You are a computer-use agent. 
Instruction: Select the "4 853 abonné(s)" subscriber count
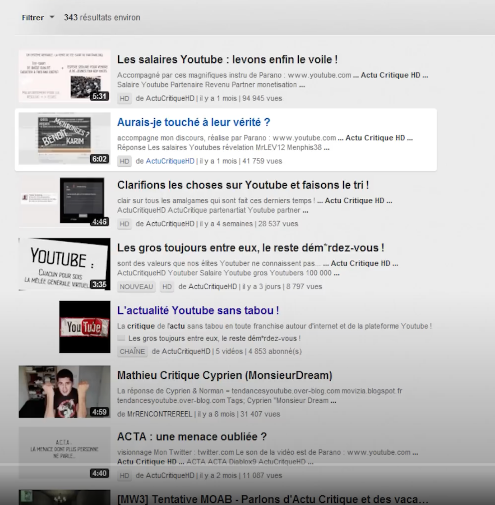[275, 351]
